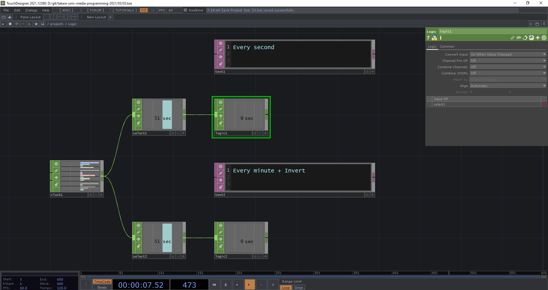The image size is (548, 290).
Task: Click the TUTORIALS link button
Action: coord(125,10)
